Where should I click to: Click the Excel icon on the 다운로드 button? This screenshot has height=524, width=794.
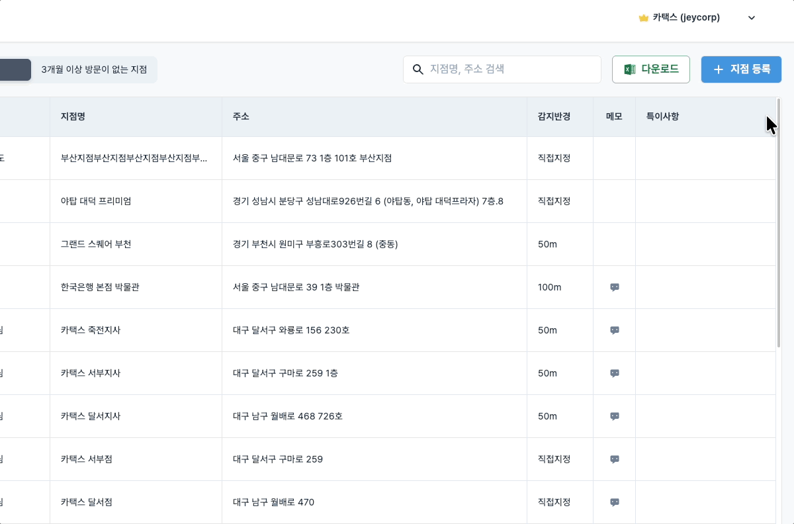pos(629,69)
